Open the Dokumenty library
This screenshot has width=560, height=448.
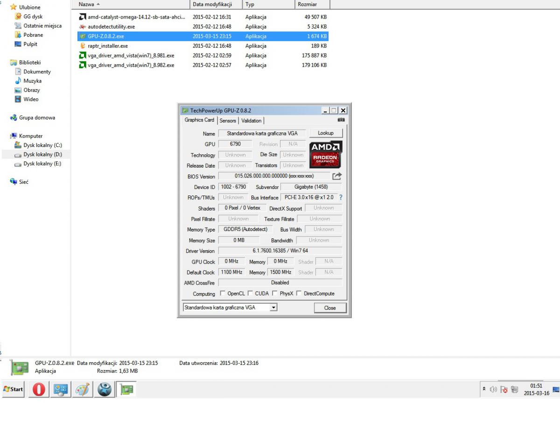point(33,72)
